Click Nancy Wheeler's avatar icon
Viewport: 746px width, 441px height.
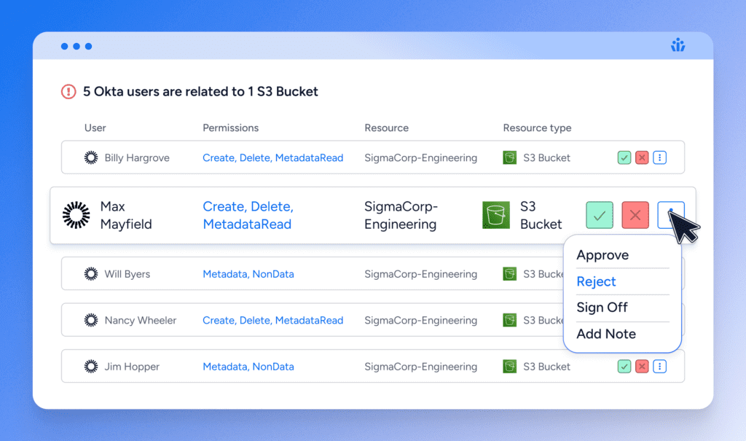coord(90,320)
